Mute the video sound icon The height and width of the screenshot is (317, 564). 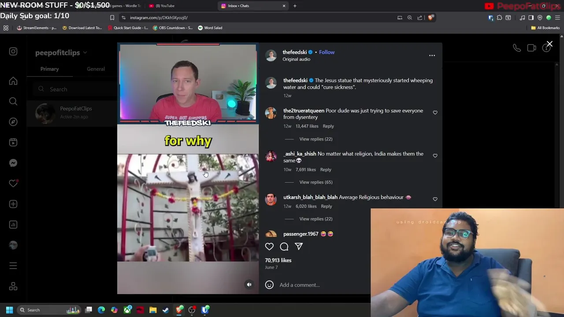(x=249, y=284)
